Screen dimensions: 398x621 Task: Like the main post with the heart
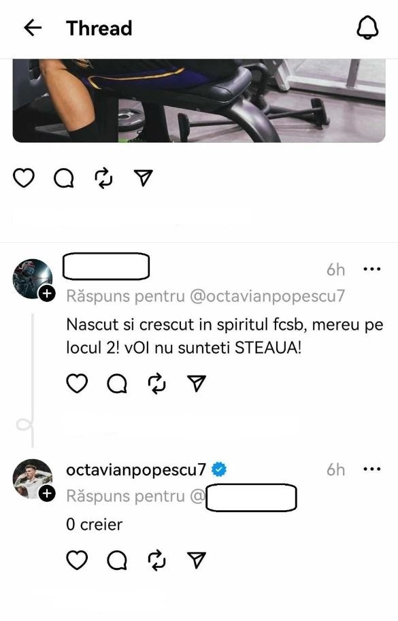click(x=24, y=178)
